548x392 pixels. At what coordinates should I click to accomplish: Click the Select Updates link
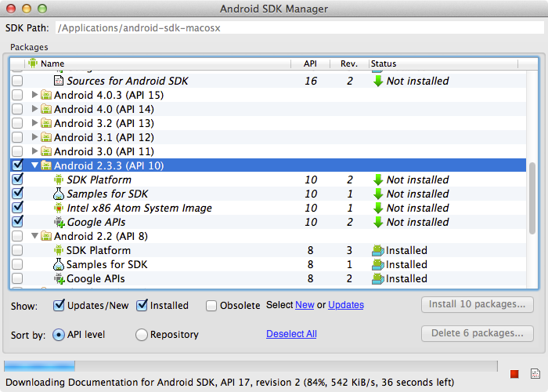346,305
